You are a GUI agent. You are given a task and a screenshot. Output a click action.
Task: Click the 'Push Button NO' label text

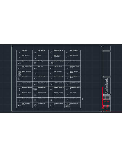pyautogui.click(x=58, y=66)
